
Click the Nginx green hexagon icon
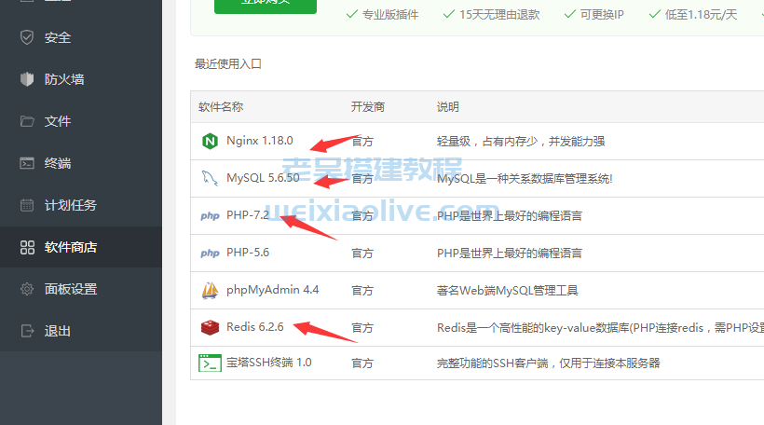(210, 142)
